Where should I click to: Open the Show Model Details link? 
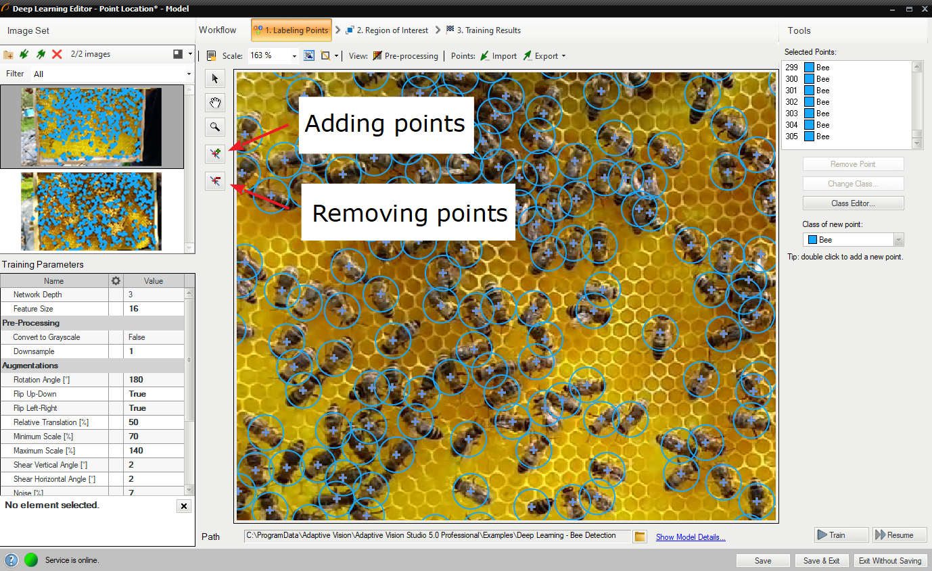(691, 537)
